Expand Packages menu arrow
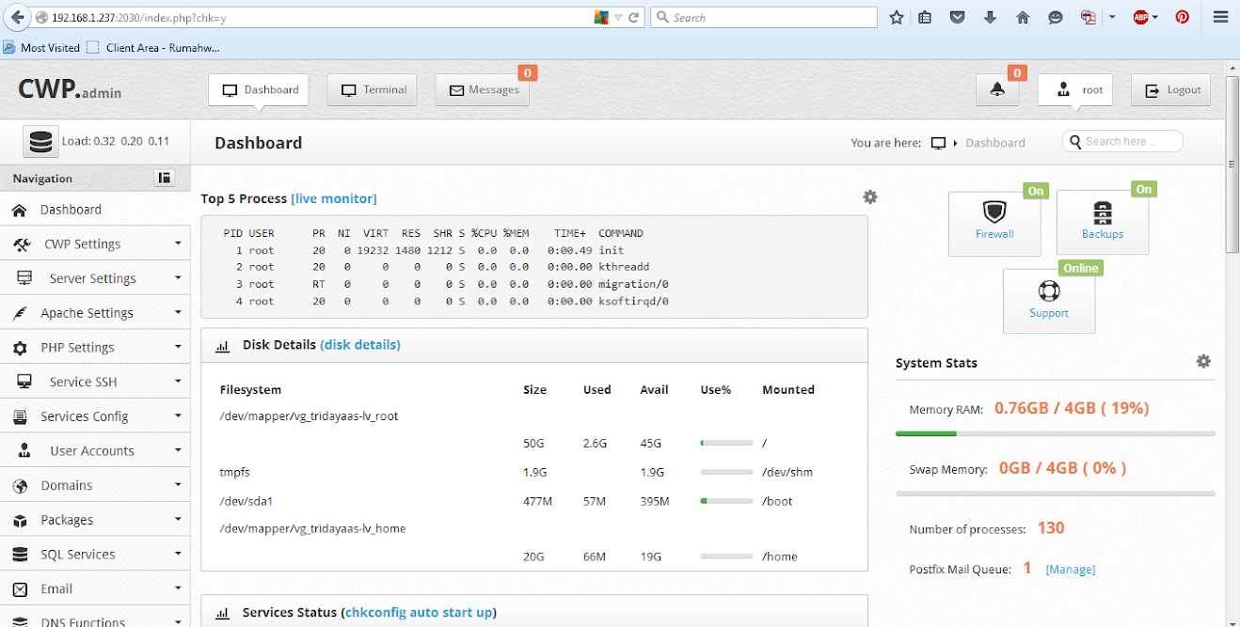This screenshot has height=627, width=1240. (178, 519)
